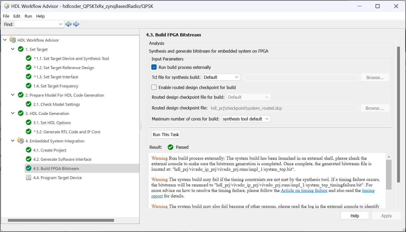Uncheck Run build process externally
Screen dimensions: 406x232
pyautogui.click(x=154, y=67)
